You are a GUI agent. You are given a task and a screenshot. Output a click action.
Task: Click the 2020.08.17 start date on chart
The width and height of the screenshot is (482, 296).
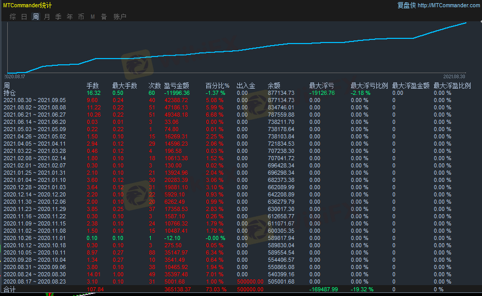tap(17, 76)
